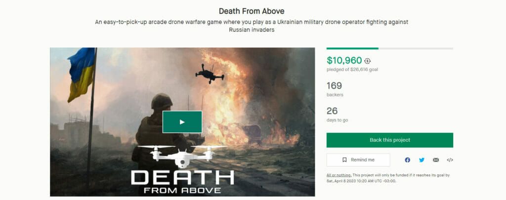Select the $10,960 pledged amount

tap(344, 60)
